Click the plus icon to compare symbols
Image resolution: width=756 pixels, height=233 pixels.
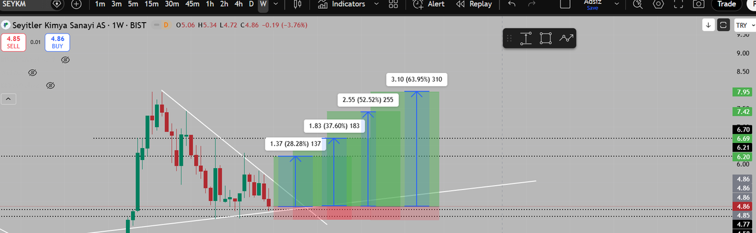pos(77,4)
